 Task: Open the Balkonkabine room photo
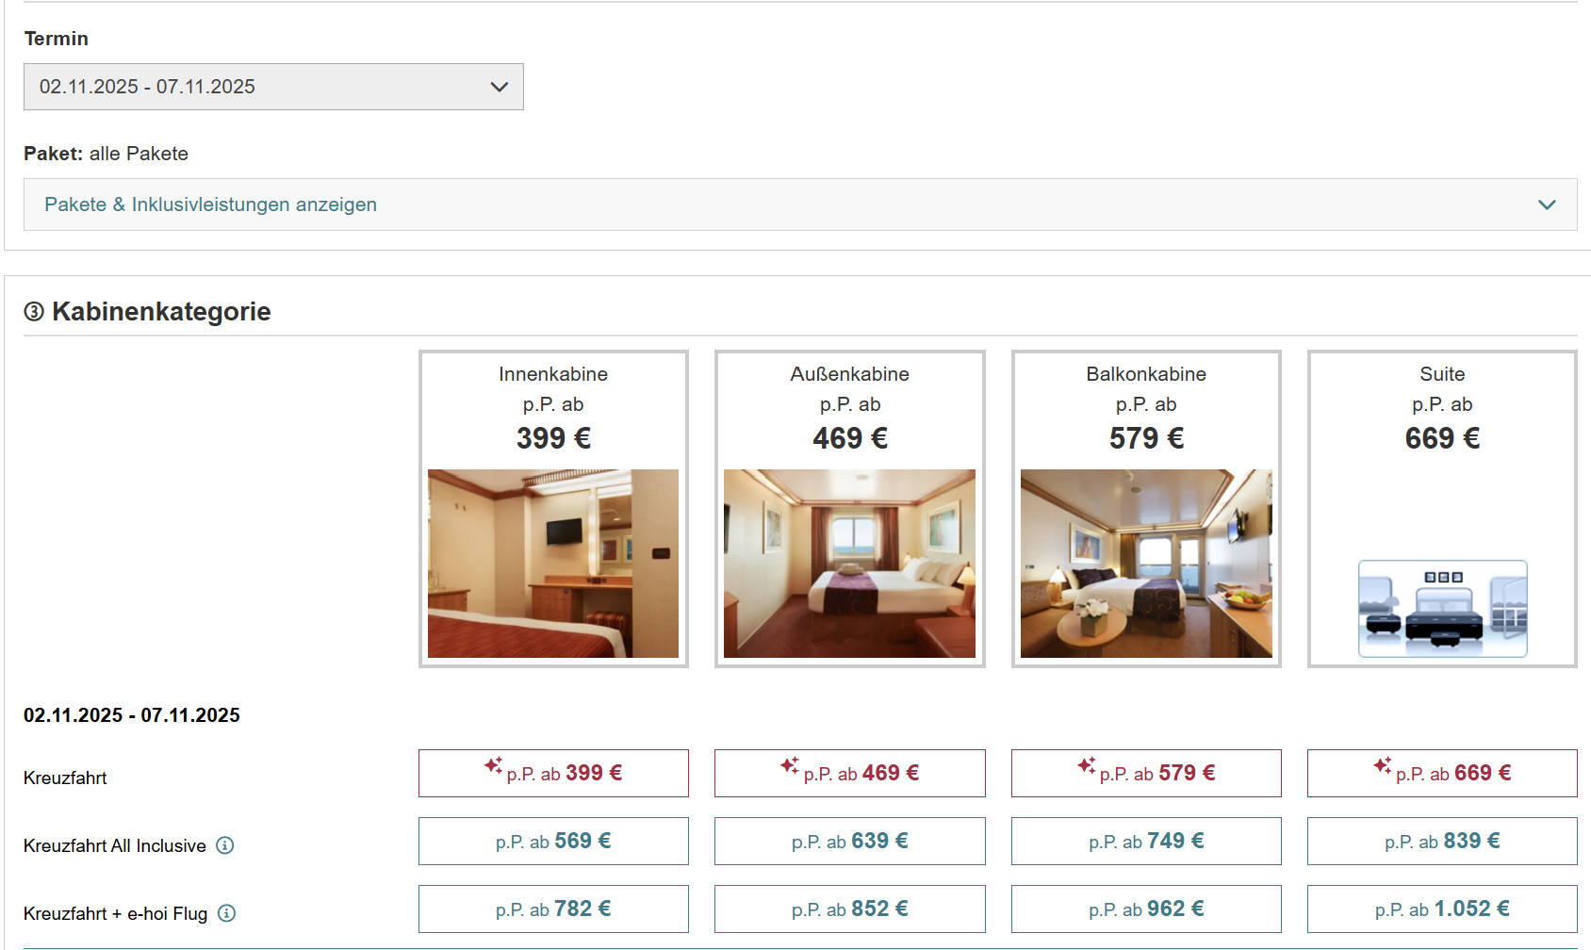[x=1146, y=564]
